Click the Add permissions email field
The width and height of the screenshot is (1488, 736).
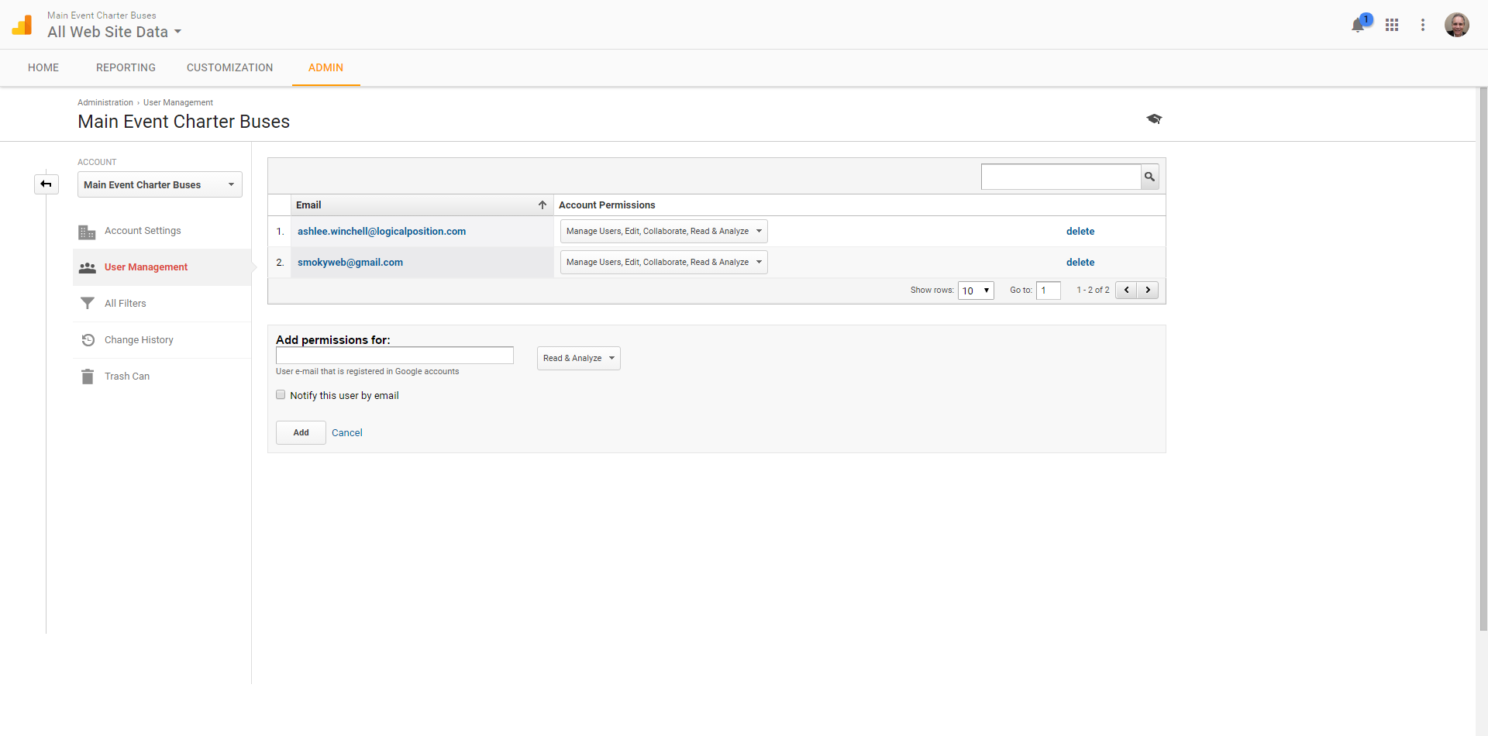pos(394,355)
